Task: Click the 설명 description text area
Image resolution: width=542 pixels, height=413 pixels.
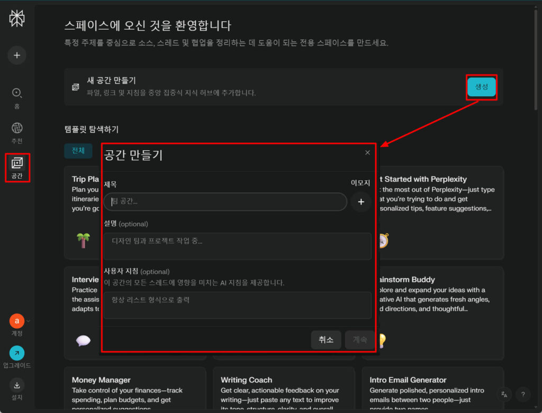Action: [x=237, y=246]
